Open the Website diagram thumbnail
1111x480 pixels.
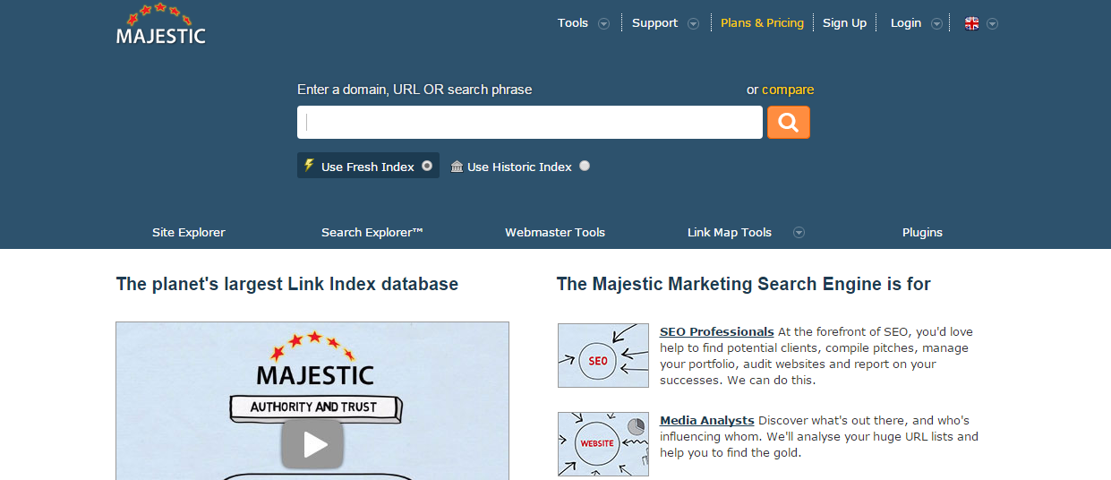coord(603,444)
